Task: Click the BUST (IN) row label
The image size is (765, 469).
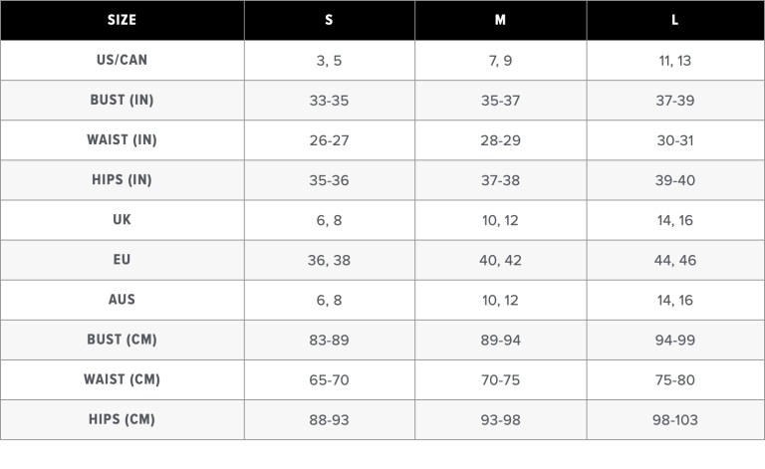Action: [x=122, y=101]
